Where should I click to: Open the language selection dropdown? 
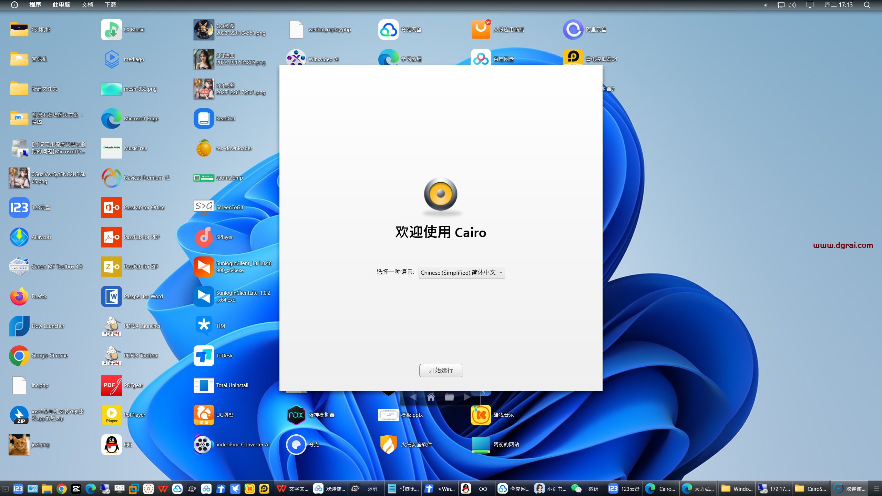pos(461,272)
